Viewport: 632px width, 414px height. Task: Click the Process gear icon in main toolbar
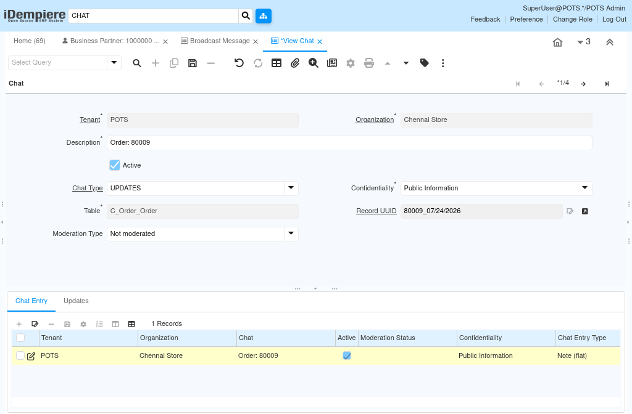coord(351,63)
